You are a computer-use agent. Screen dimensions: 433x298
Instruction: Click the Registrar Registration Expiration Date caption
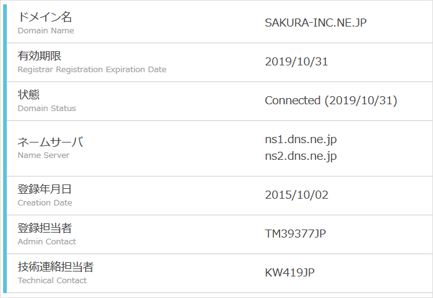click(92, 70)
